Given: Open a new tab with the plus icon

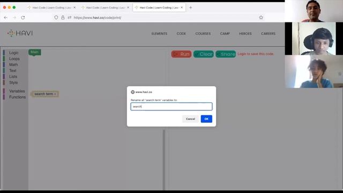Looking at the screenshot, I should [x=191, y=8].
